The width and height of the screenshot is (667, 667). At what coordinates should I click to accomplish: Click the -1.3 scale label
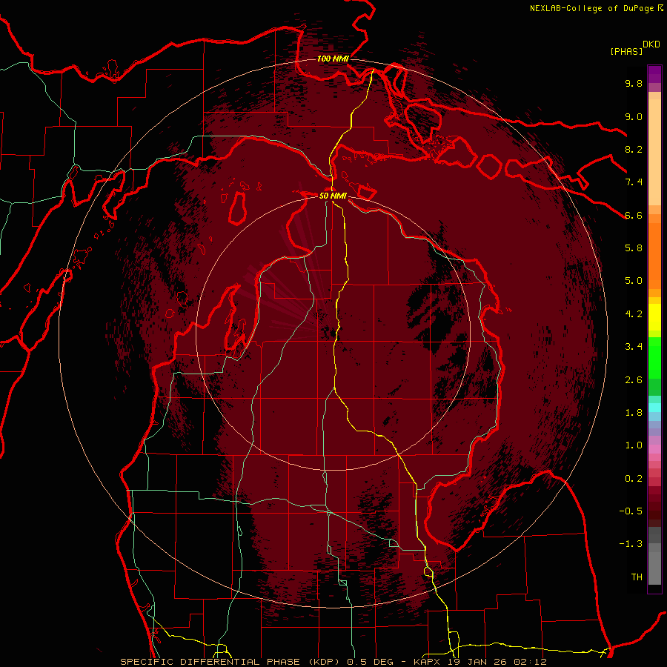tap(631, 544)
